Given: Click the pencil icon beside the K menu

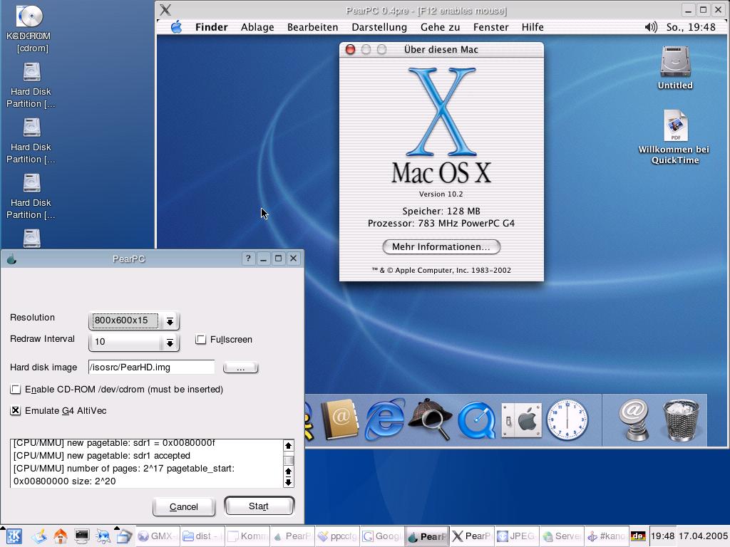Looking at the screenshot, I should click(x=39, y=536).
